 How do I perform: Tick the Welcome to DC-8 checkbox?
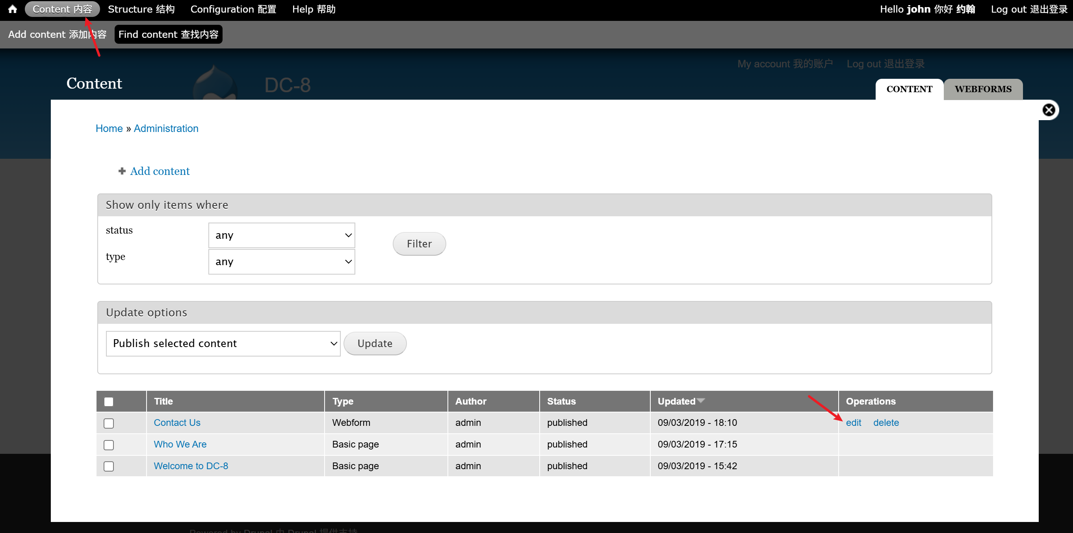(109, 466)
